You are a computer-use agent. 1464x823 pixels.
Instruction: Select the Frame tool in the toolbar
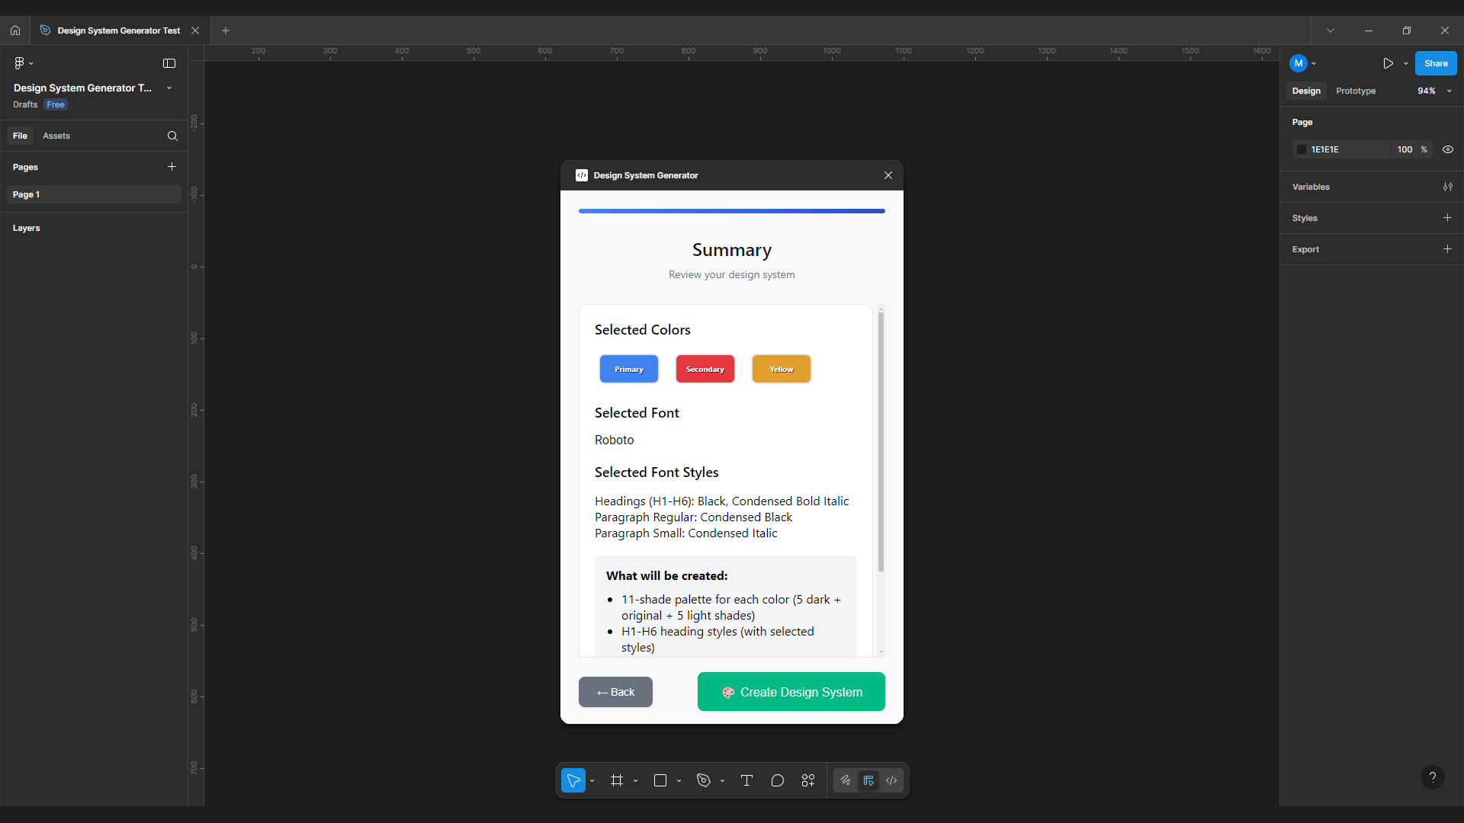coord(616,780)
